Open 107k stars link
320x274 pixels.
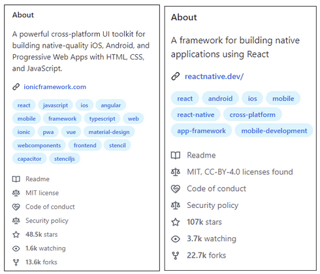[x=204, y=222]
